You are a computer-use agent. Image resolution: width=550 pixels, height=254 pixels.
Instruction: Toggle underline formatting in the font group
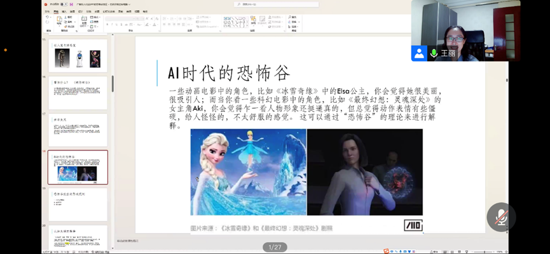pyautogui.click(x=116, y=24)
